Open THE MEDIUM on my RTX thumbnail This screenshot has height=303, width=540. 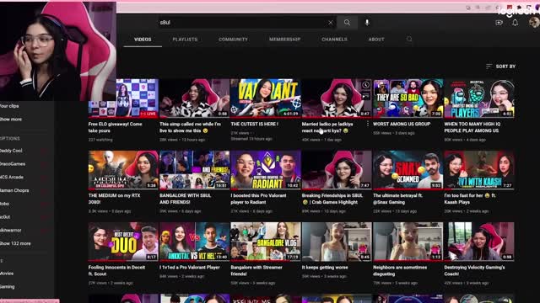[123, 170]
